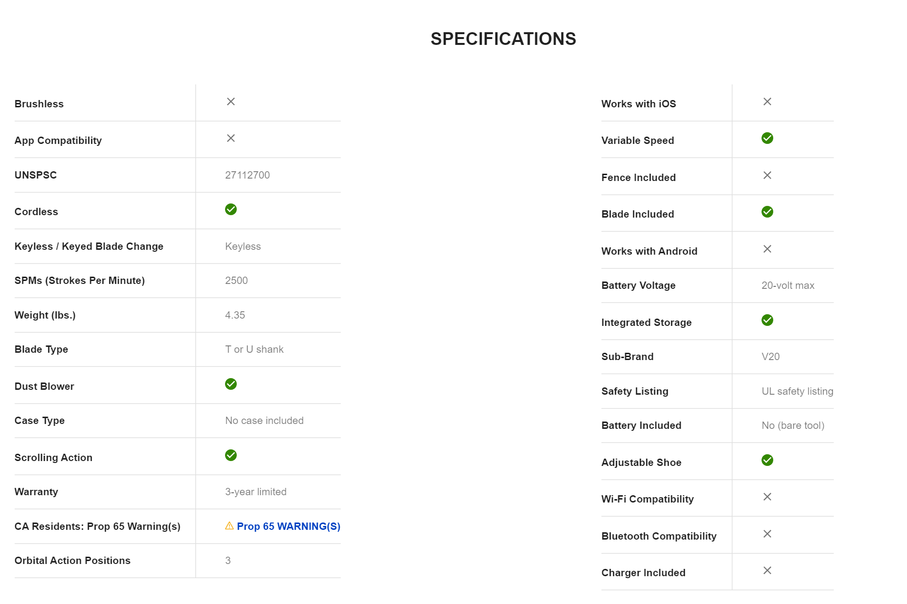Click the Adjustable Shoe green checkmark

click(767, 460)
